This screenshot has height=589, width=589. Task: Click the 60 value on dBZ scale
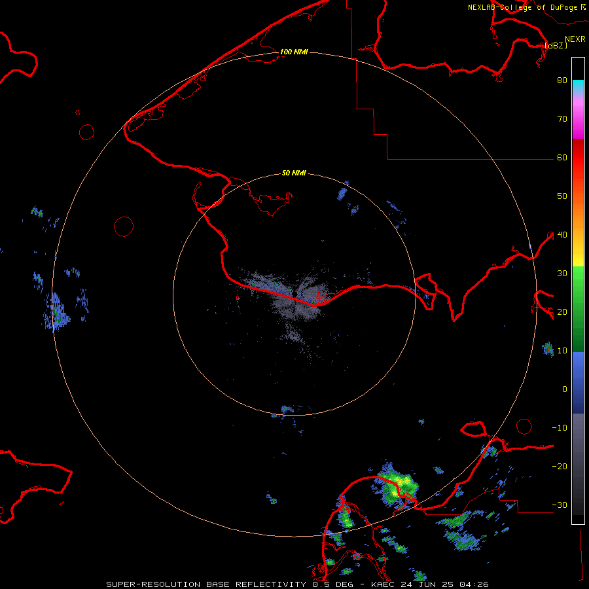(x=562, y=157)
